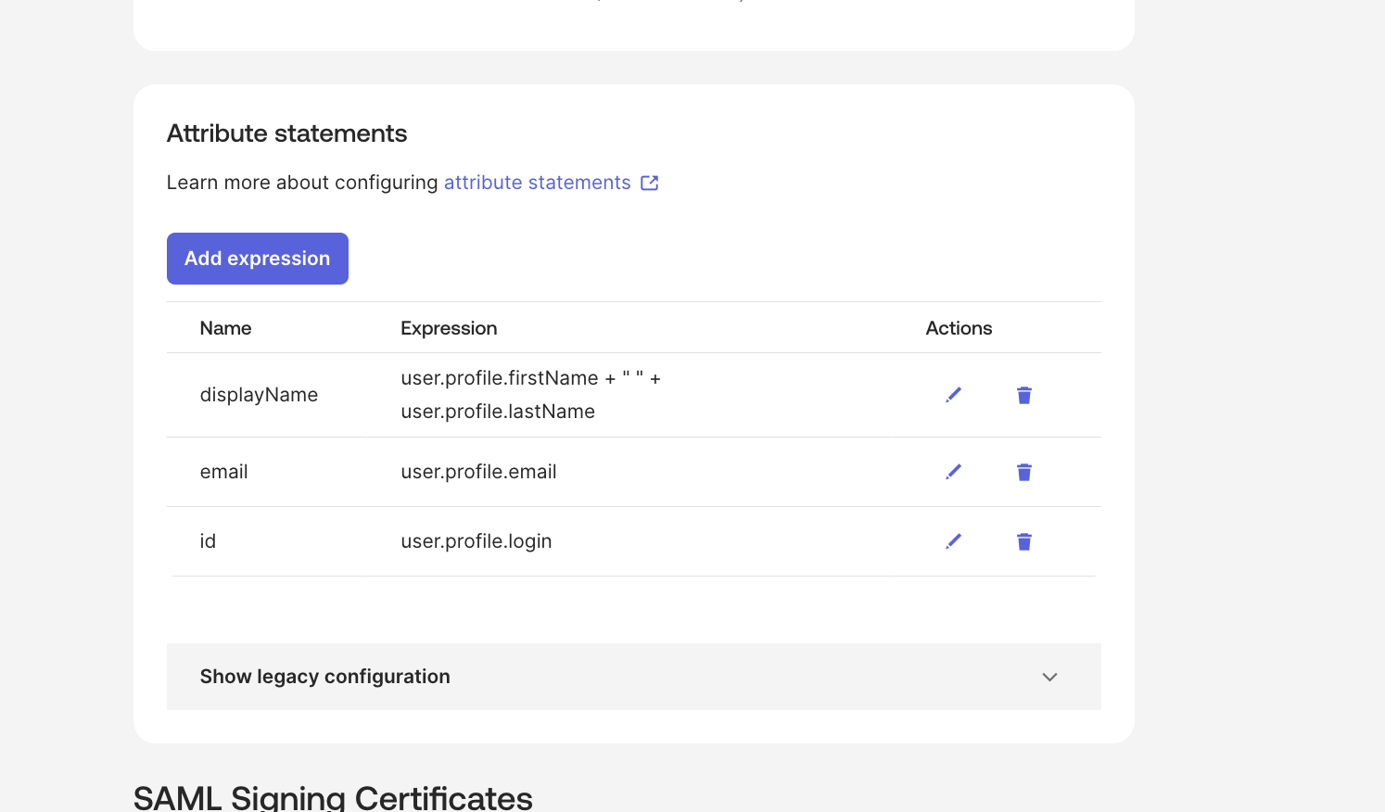
Task: Click the Expression column header
Action: click(x=449, y=328)
